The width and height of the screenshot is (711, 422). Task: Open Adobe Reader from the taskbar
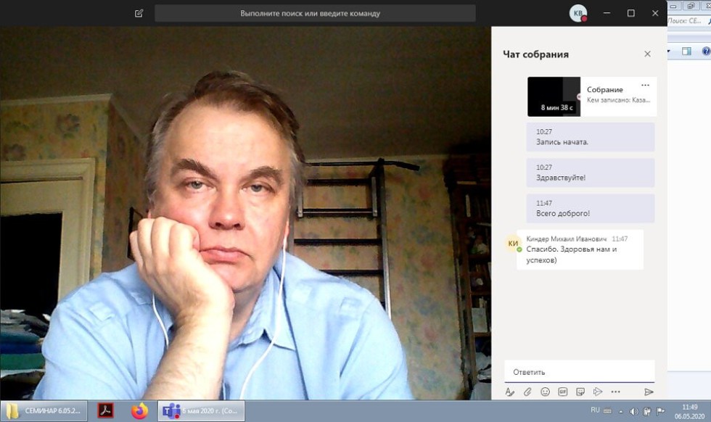tap(106, 411)
